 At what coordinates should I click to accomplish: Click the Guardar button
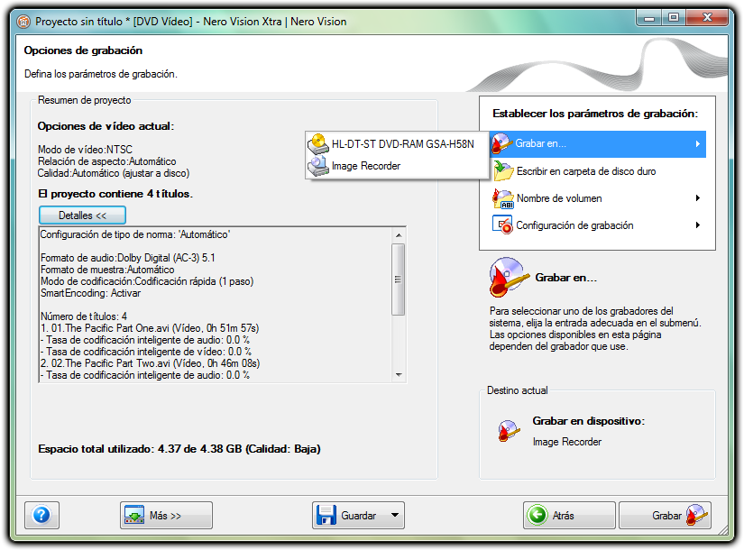tap(358, 515)
